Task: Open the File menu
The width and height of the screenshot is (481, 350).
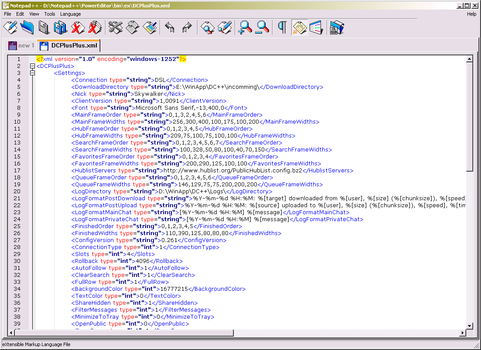Action: (x=7, y=14)
